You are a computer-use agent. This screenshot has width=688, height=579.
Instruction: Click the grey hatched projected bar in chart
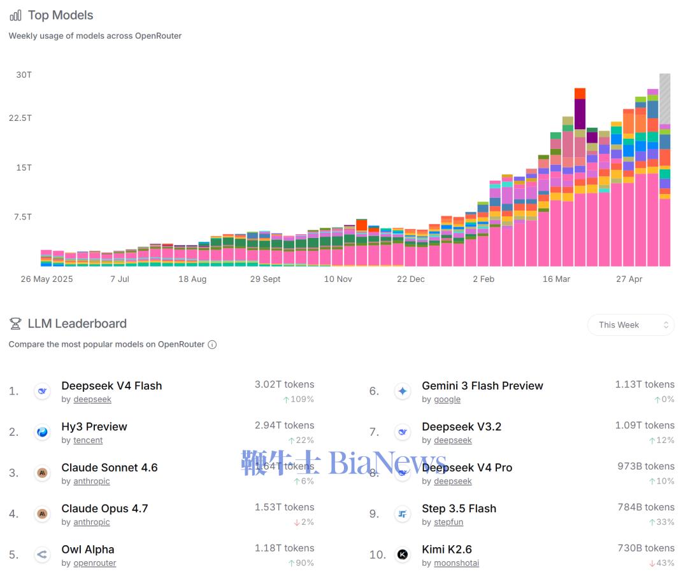[x=664, y=99]
